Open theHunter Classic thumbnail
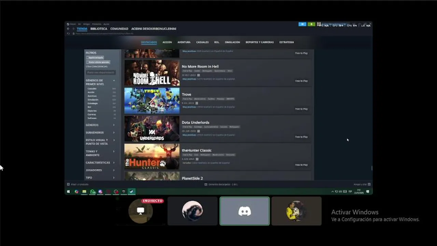 tap(152, 156)
